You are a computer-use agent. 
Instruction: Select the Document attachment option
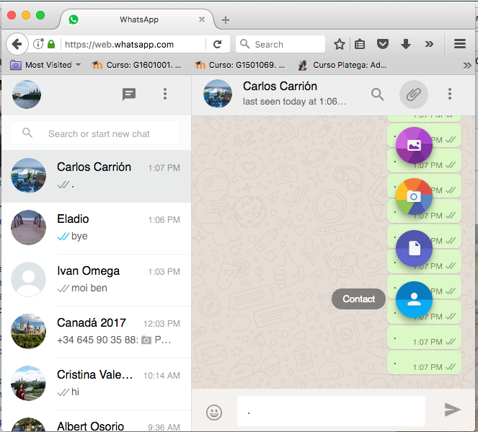[x=414, y=248]
